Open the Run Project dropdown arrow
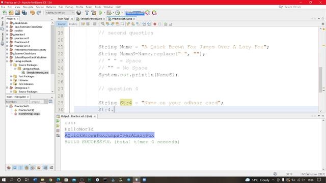The image size is (326, 183). point(104,13)
